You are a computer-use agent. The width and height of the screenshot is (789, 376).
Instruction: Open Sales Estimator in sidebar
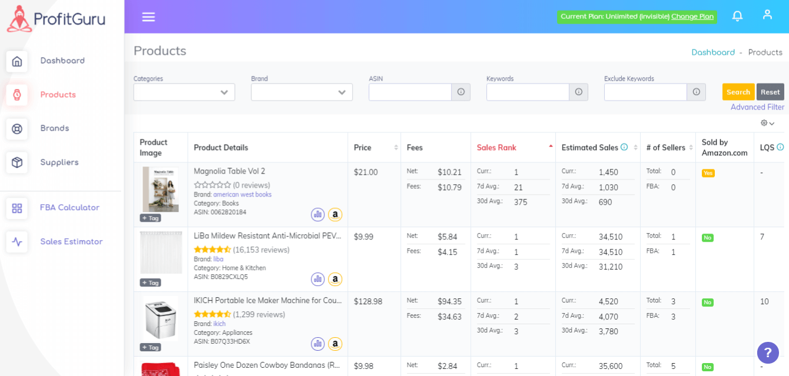[x=71, y=242]
